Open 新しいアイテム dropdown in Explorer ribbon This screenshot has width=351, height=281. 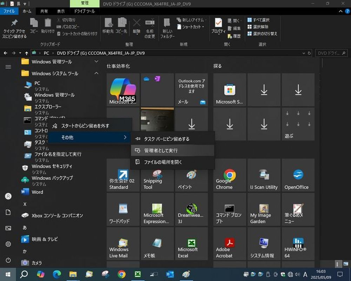tap(192, 20)
